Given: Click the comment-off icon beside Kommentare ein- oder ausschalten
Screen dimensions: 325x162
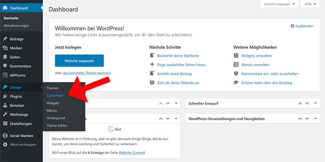Looking at the screenshot, I should 236,74.
